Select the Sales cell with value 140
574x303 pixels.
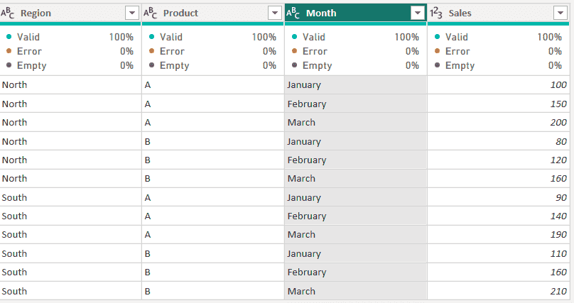498,216
